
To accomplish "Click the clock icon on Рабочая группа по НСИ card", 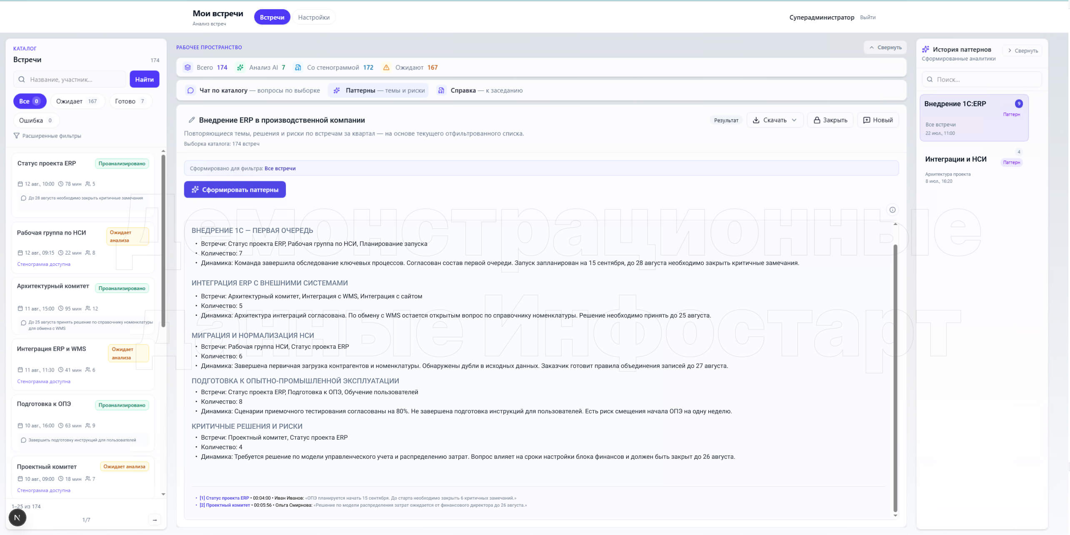I will [x=61, y=252].
